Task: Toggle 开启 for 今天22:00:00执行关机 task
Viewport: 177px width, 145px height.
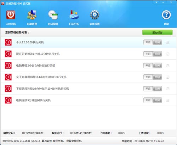Action: pos(148,42)
